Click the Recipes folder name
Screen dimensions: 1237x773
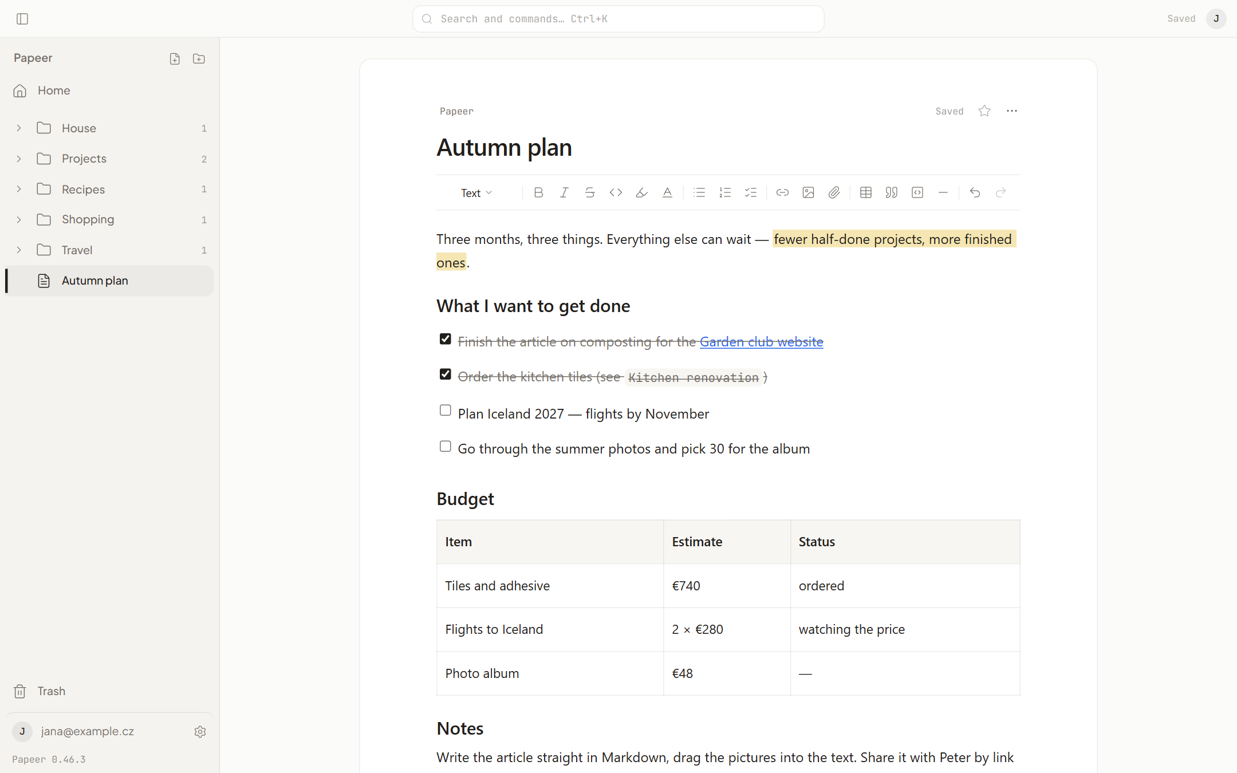point(83,190)
